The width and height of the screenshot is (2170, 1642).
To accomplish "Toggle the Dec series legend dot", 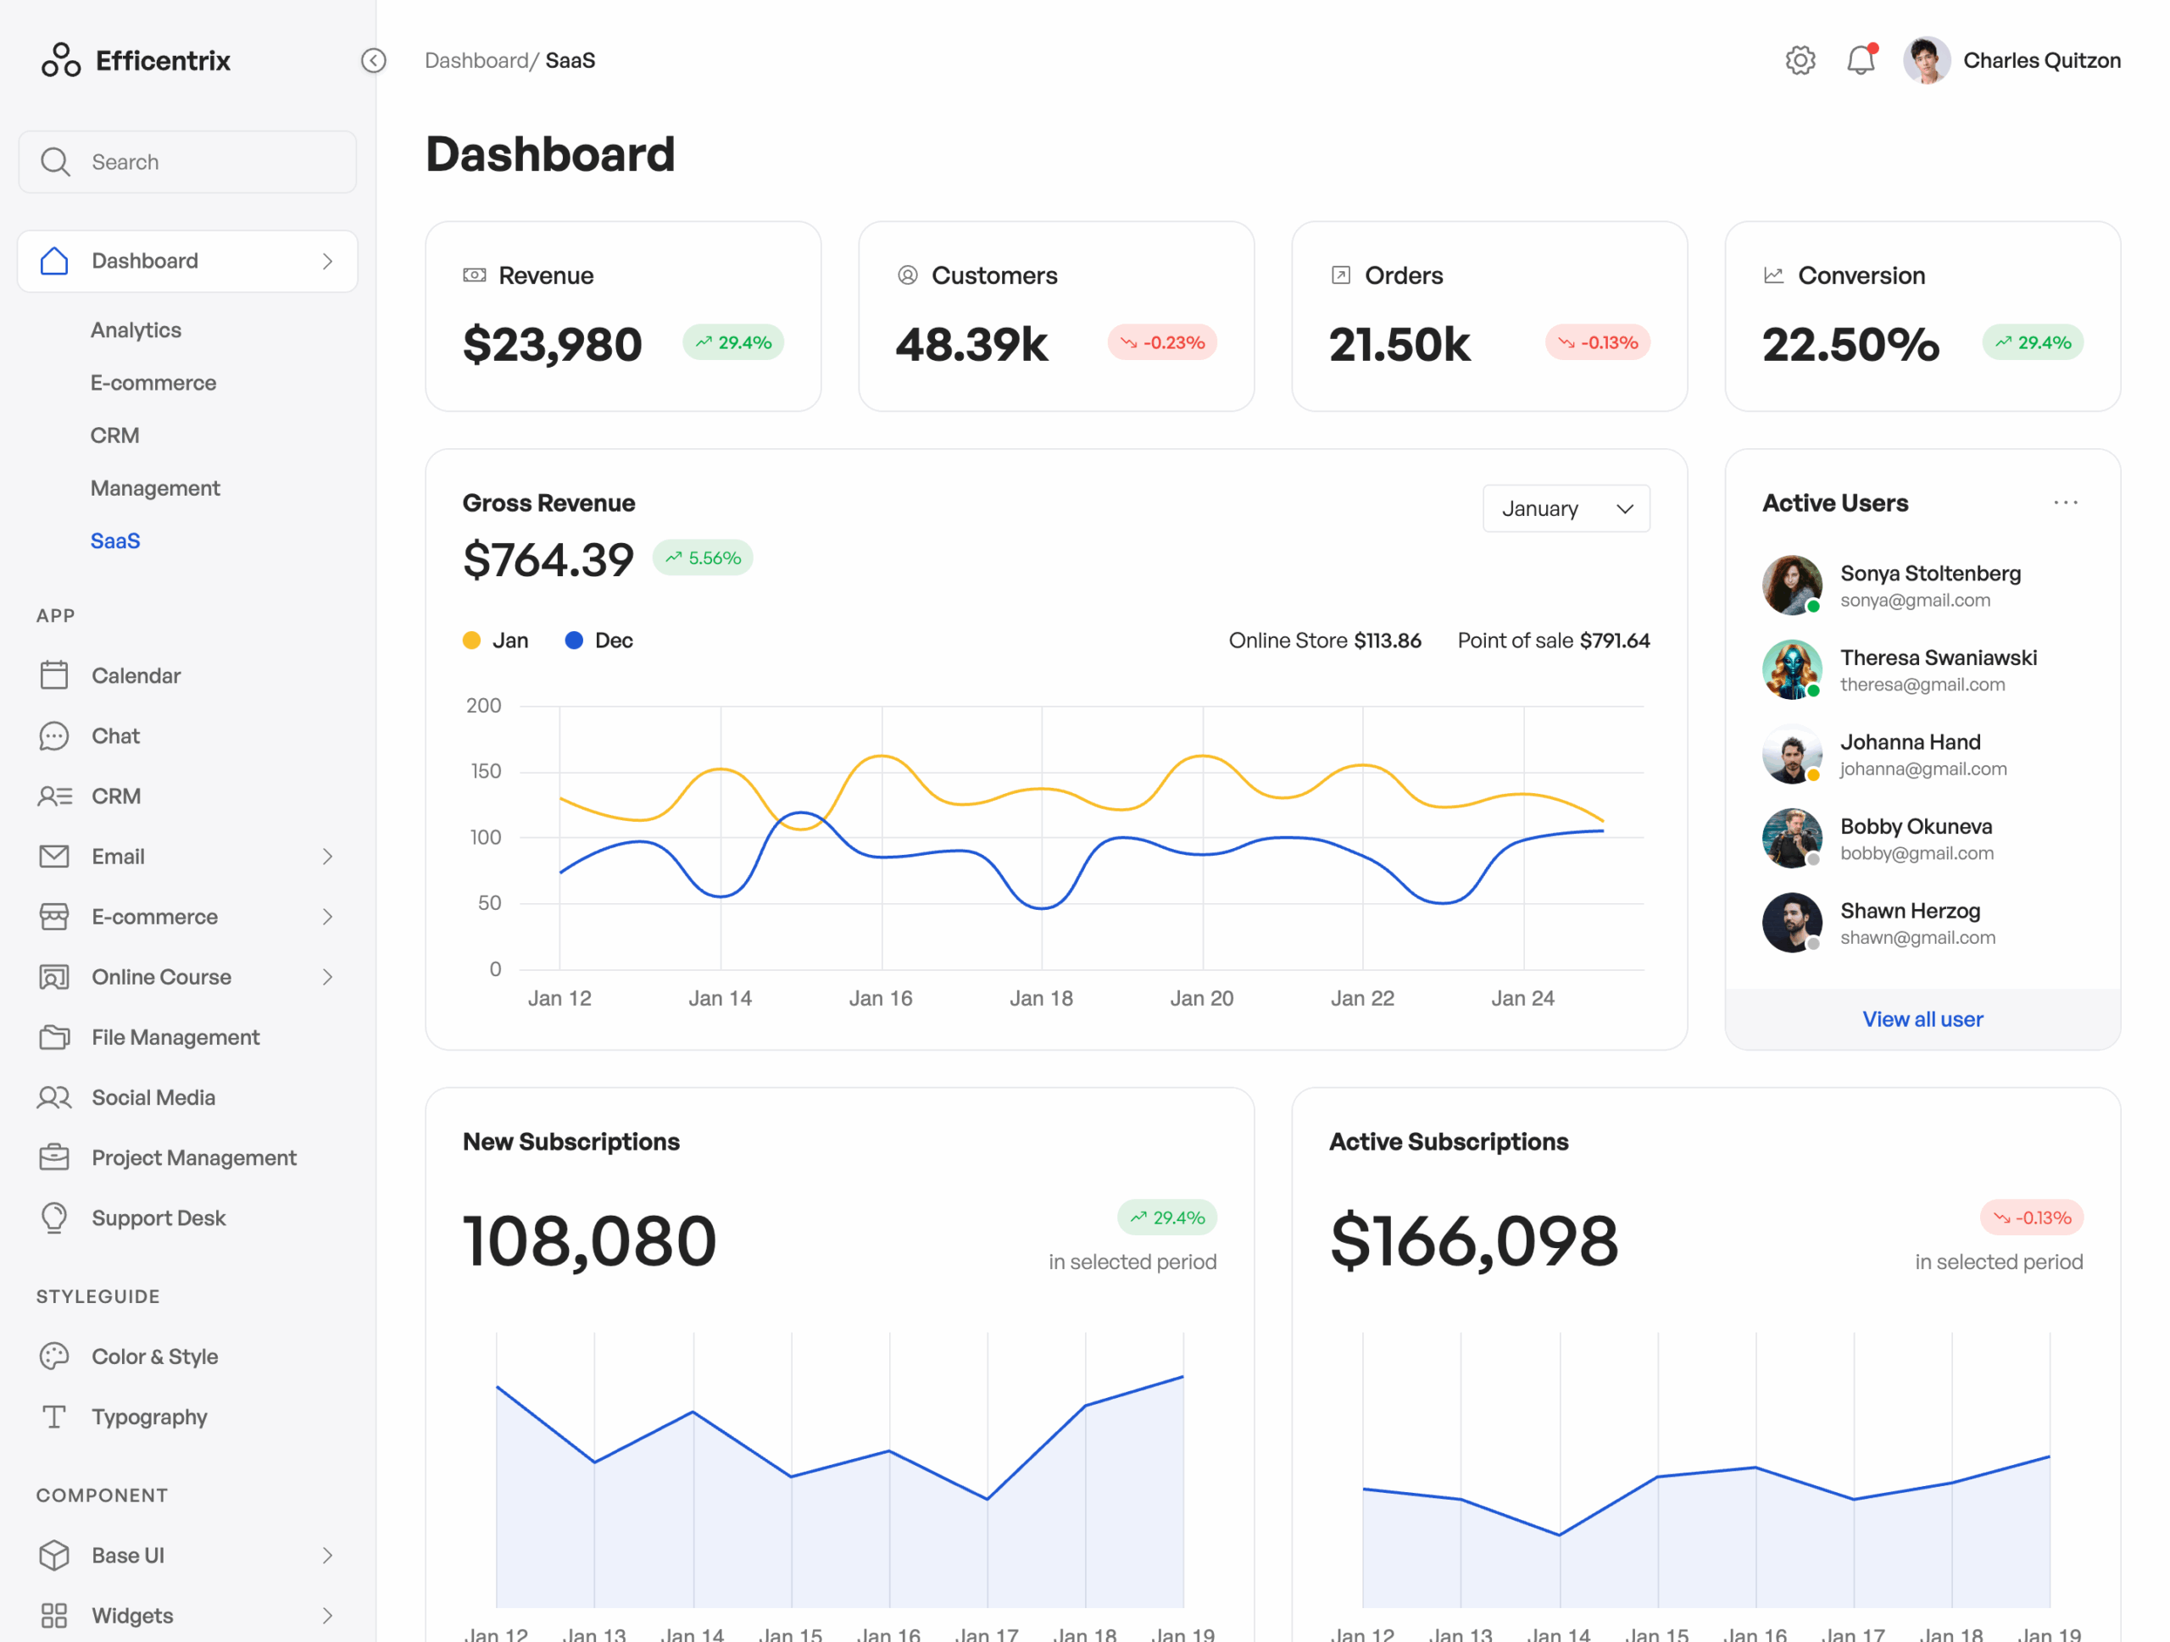I will (575, 641).
